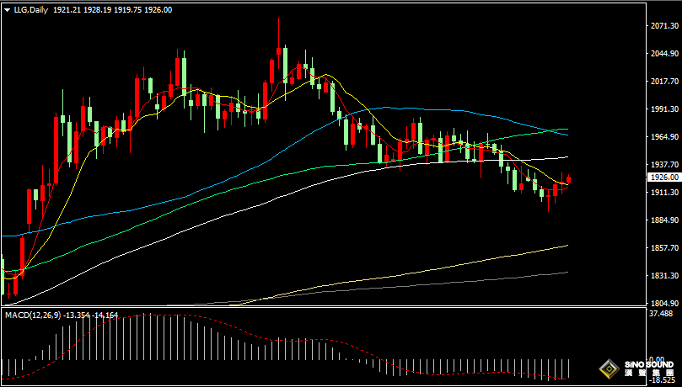
Task: Click the 1964.90 price axis label
Action: [x=665, y=137]
